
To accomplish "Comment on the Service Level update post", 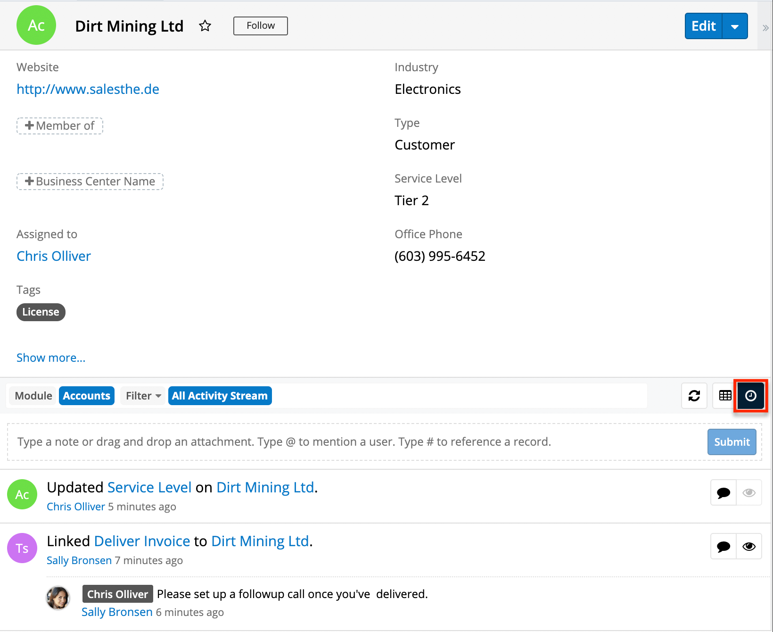I will [x=723, y=493].
